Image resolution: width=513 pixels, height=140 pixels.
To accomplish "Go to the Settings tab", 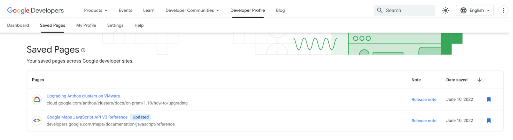I will click(x=115, y=26).
